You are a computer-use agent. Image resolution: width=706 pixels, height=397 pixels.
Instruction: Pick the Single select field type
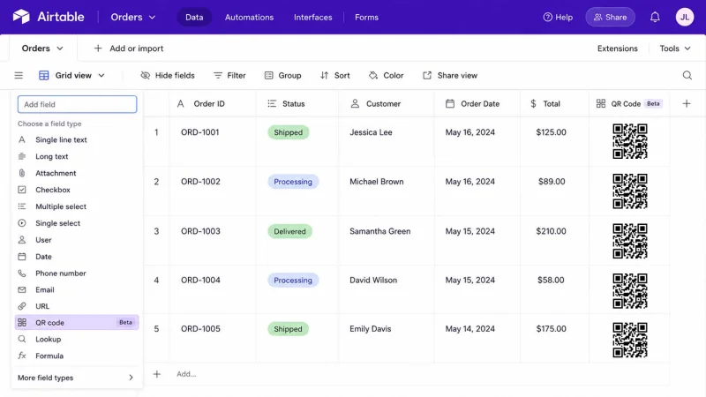click(77, 223)
